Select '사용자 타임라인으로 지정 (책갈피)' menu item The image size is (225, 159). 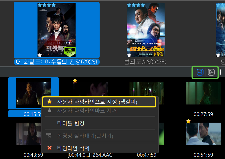[99, 102]
